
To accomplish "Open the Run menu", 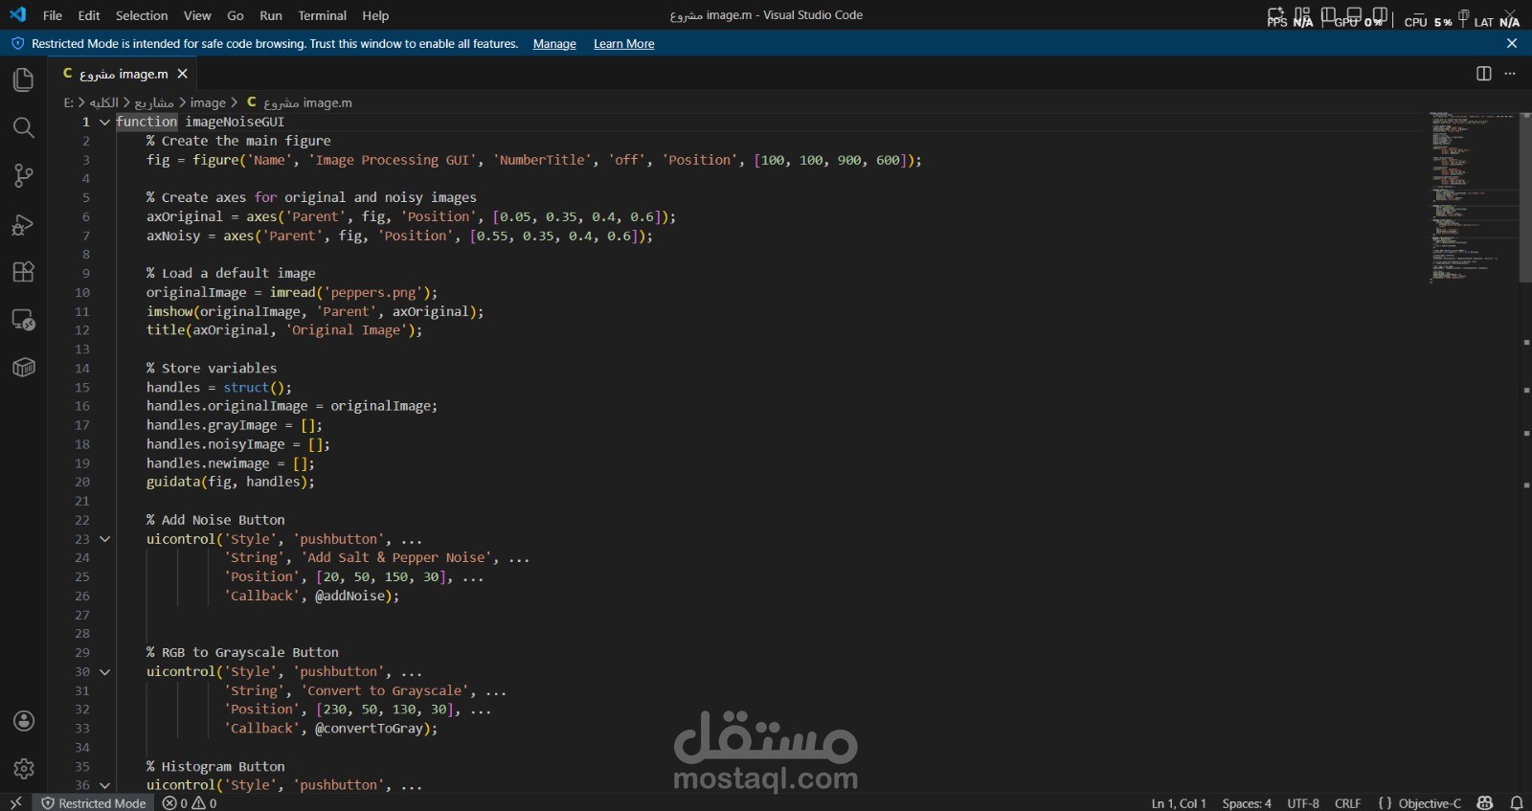I will point(271,15).
